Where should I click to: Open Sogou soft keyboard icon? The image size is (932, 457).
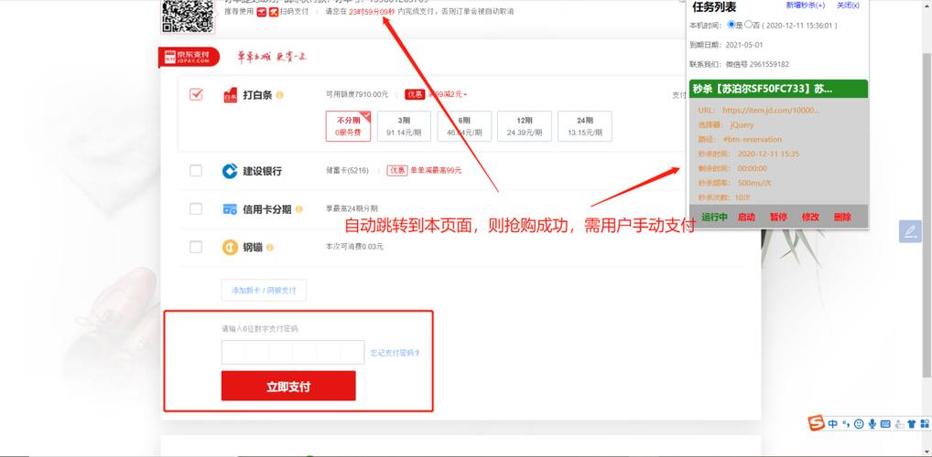pos(885,424)
